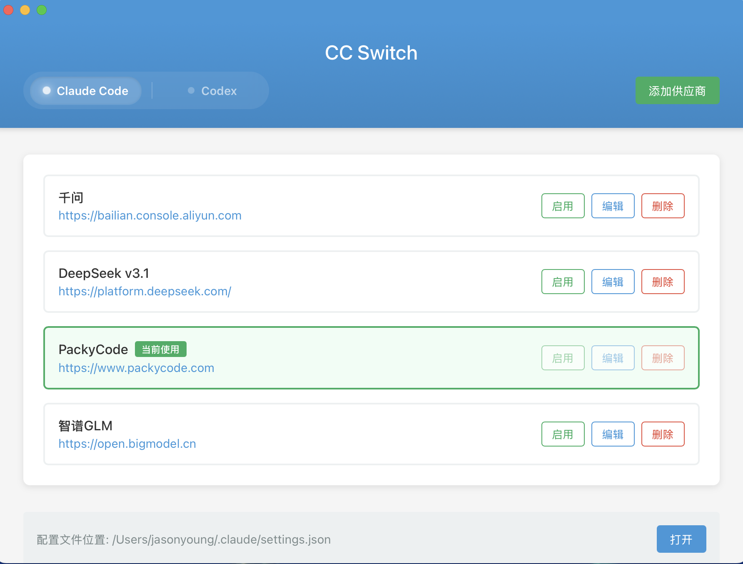
Task: Delete the DeepSeek v3.1 provider
Action: coord(663,282)
